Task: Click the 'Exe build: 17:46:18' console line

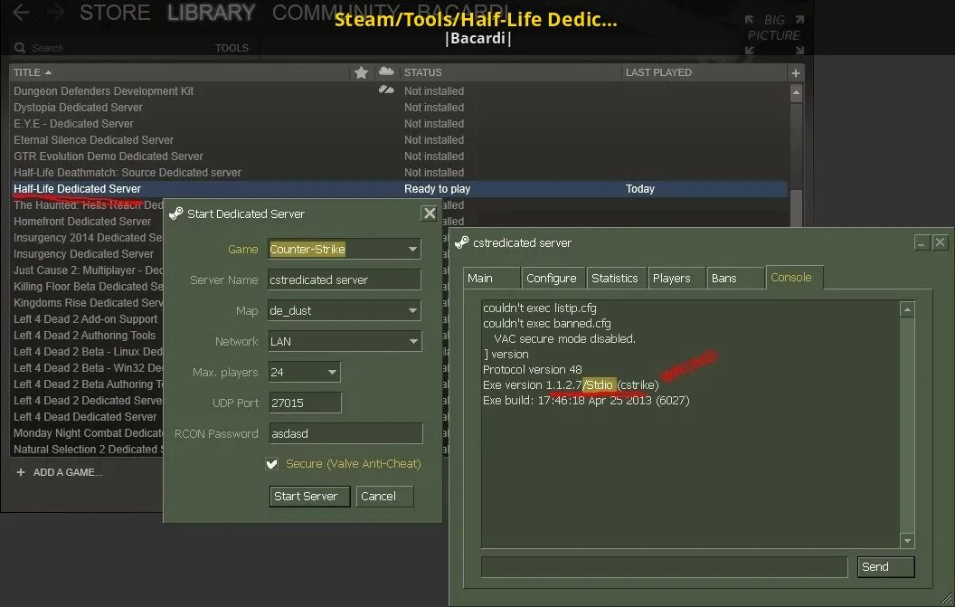Action: click(586, 401)
